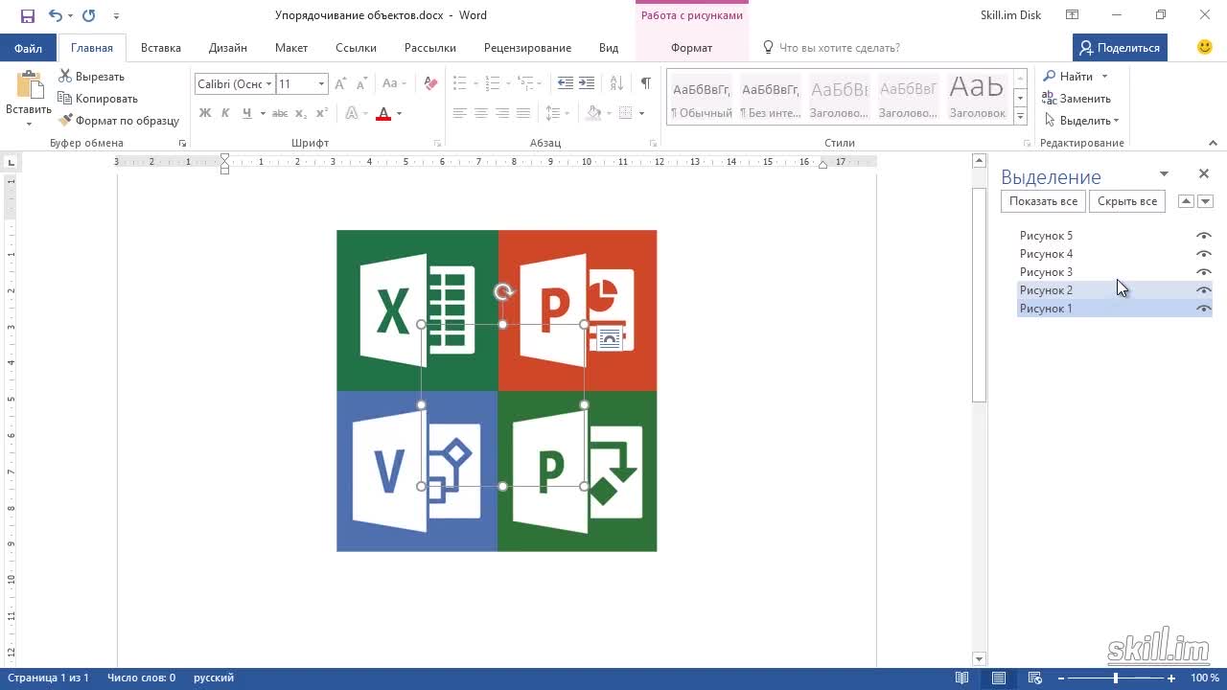Expand the Styles gallery more arrow
The height and width of the screenshot is (690, 1227).
[1021, 116]
